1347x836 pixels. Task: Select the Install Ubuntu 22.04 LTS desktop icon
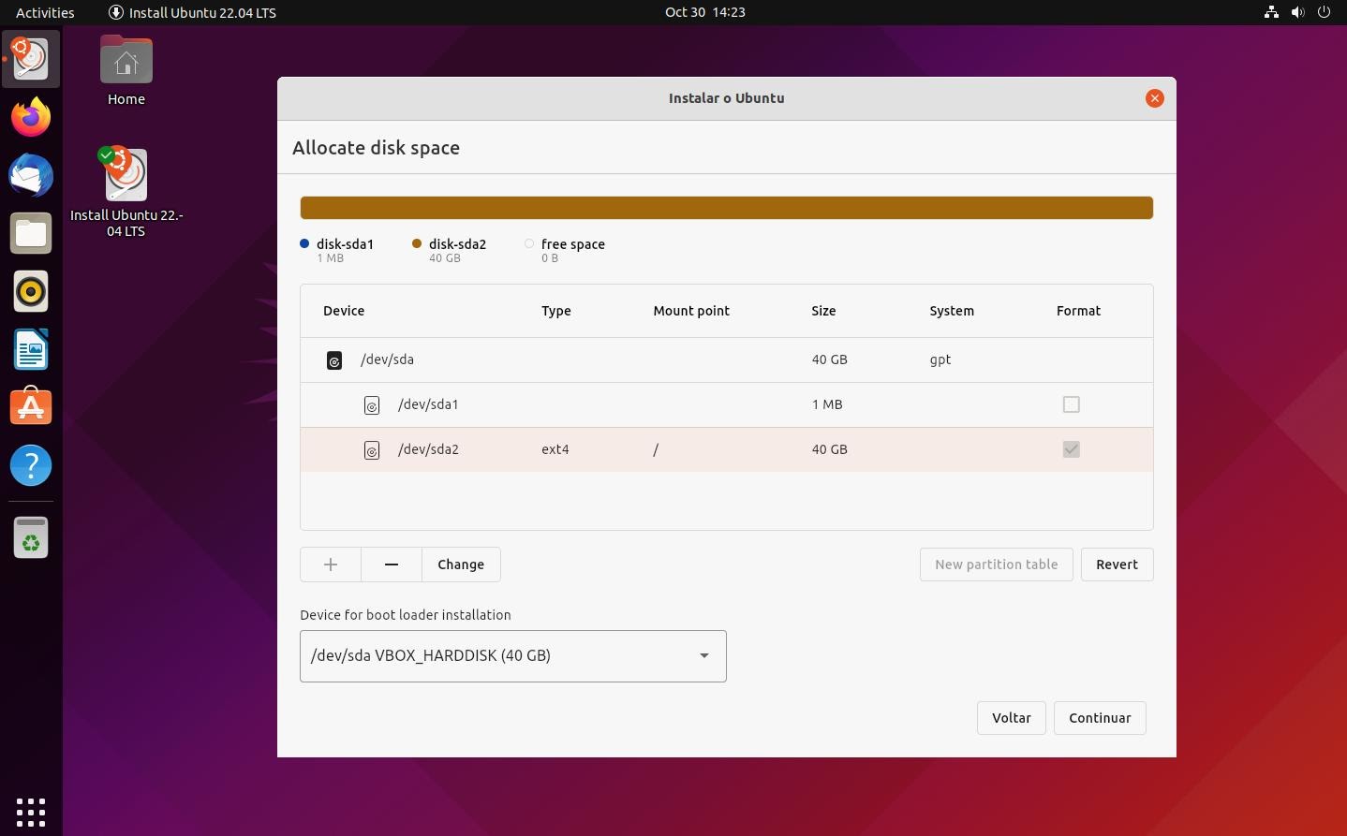click(x=126, y=192)
